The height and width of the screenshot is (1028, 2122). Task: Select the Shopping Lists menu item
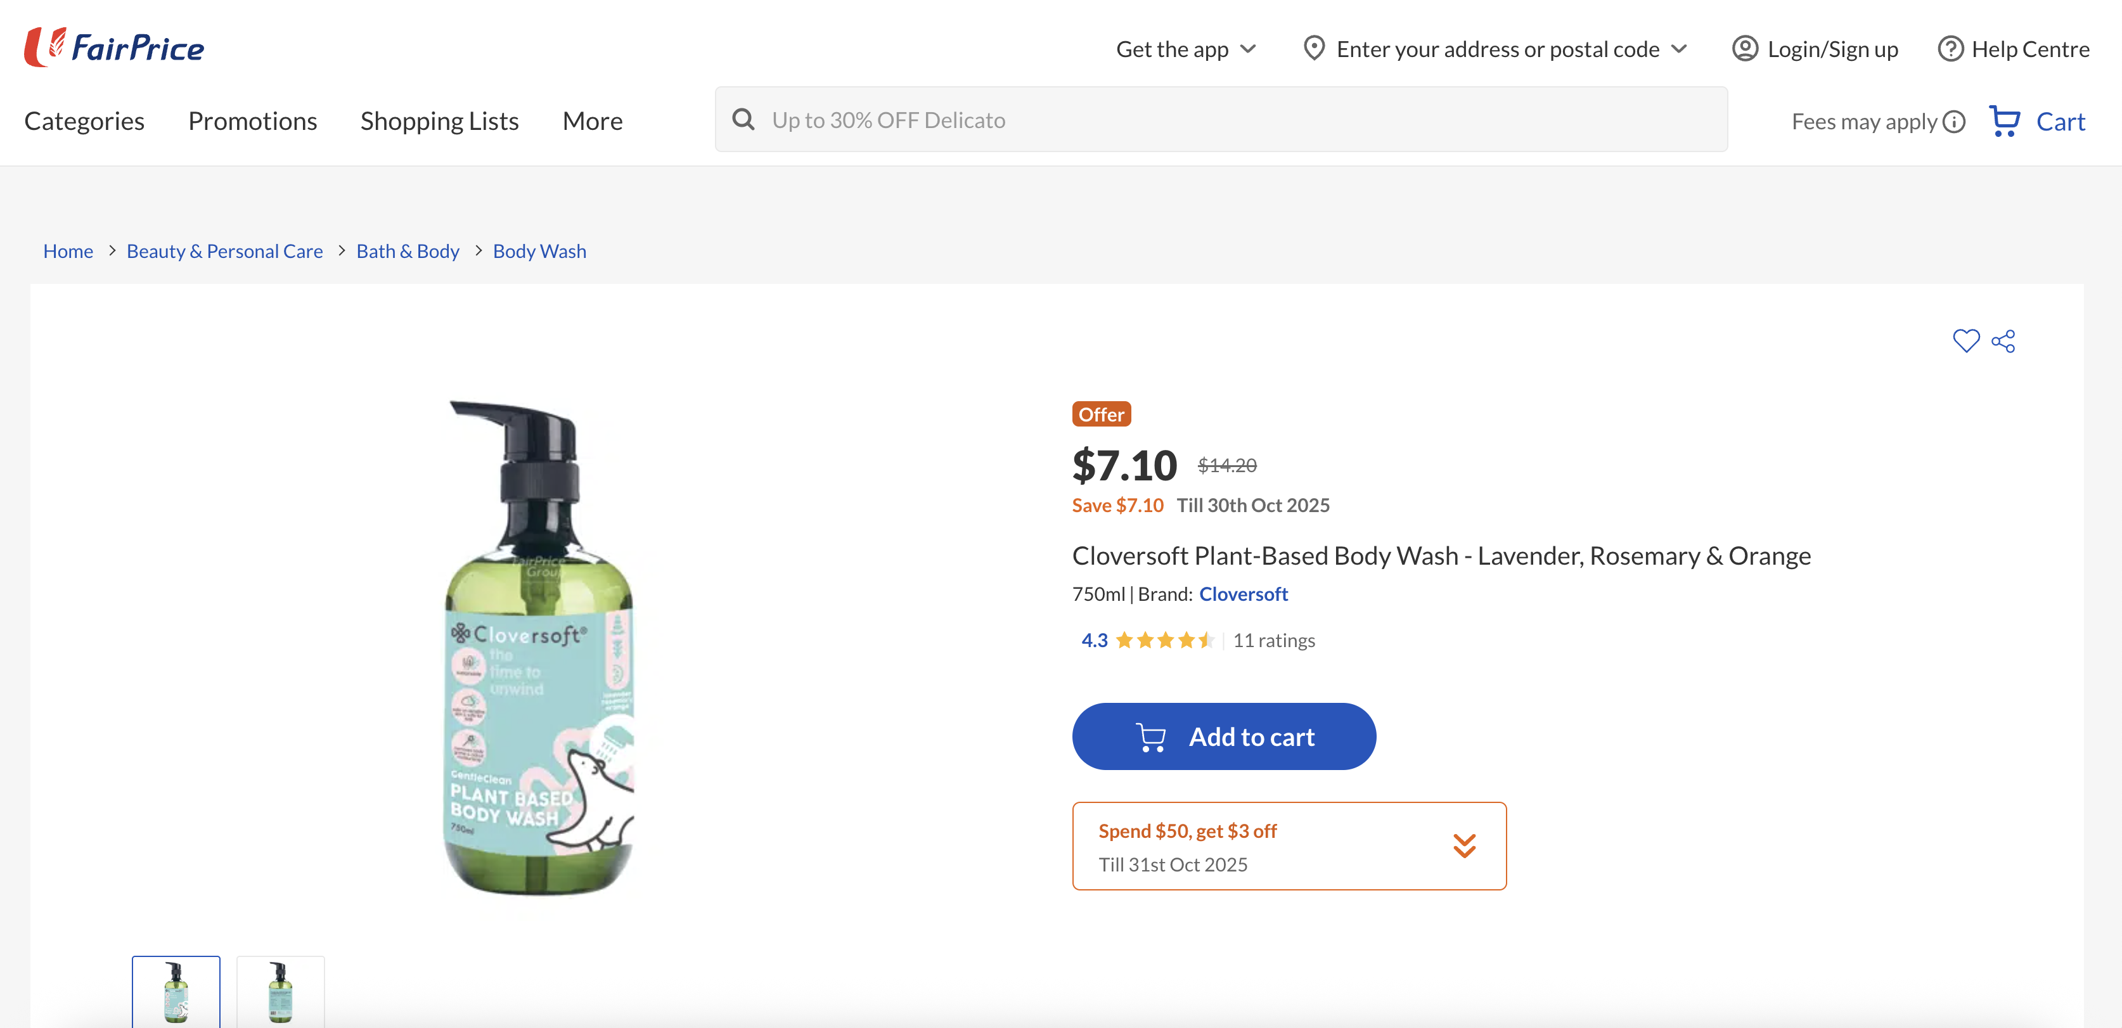click(x=439, y=120)
